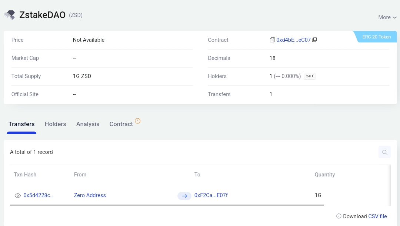This screenshot has height=226, width=400.
Task: Switch to the Holders tab
Action: (55, 124)
